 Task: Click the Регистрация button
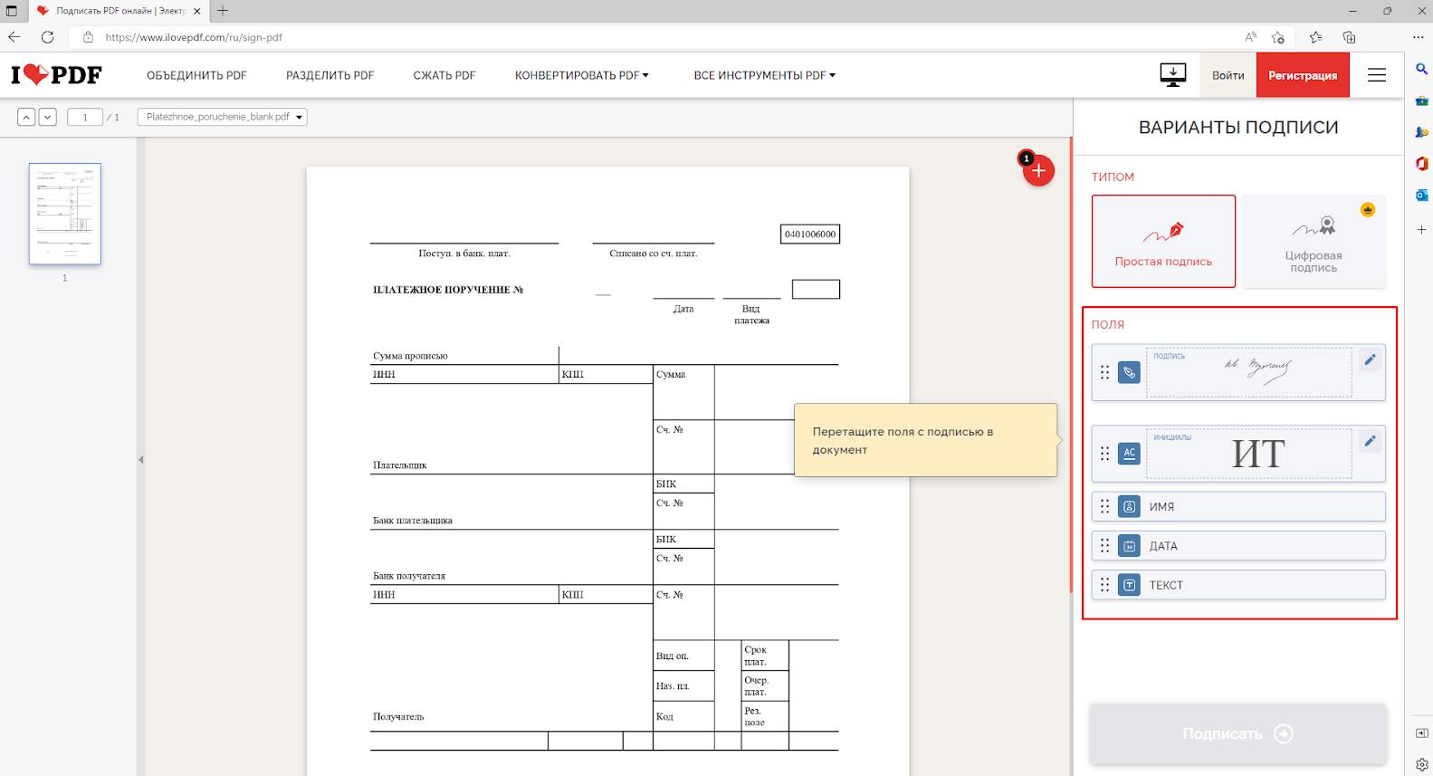pos(1303,75)
